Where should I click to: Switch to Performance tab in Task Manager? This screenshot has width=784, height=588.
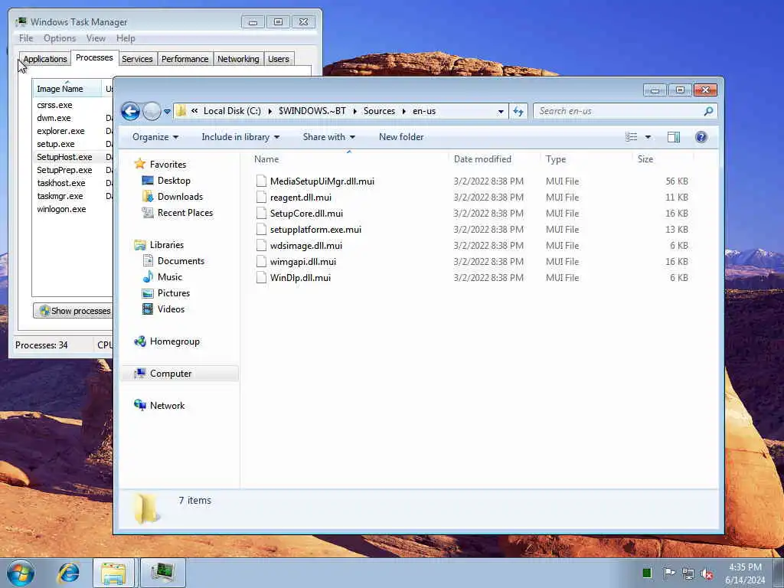[185, 59]
